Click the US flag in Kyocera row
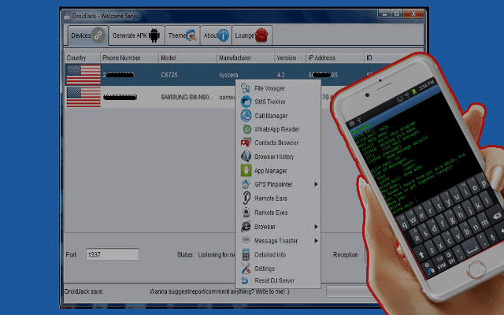This screenshot has height=315, width=504. click(83, 75)
